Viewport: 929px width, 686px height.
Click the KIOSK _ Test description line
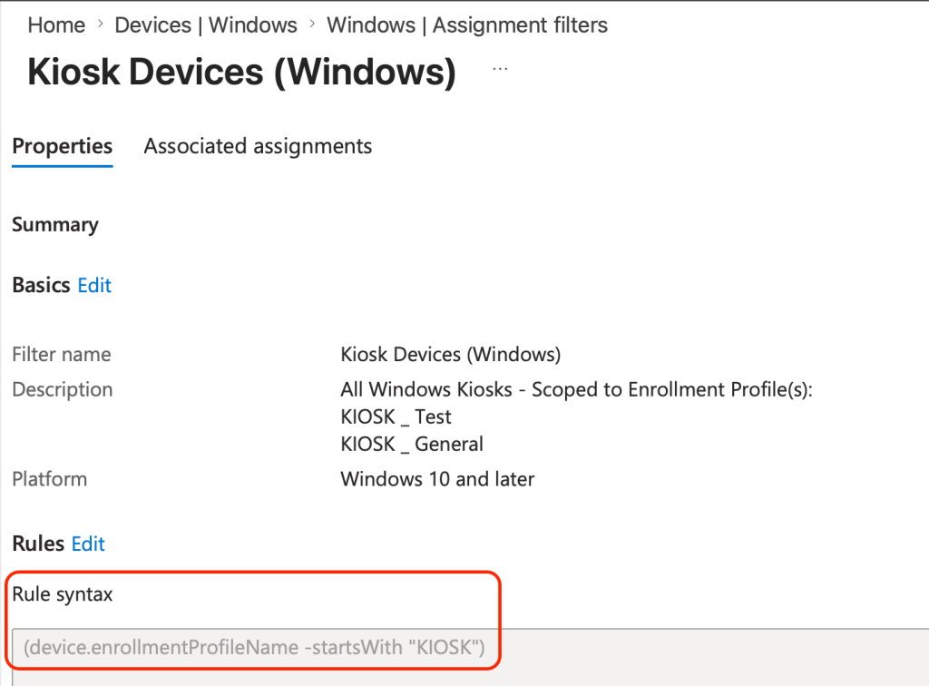tap(396, 417)
